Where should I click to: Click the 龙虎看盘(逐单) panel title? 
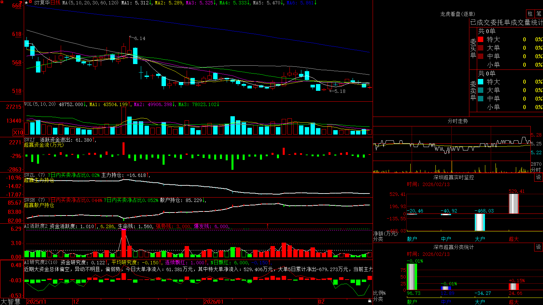457,14
